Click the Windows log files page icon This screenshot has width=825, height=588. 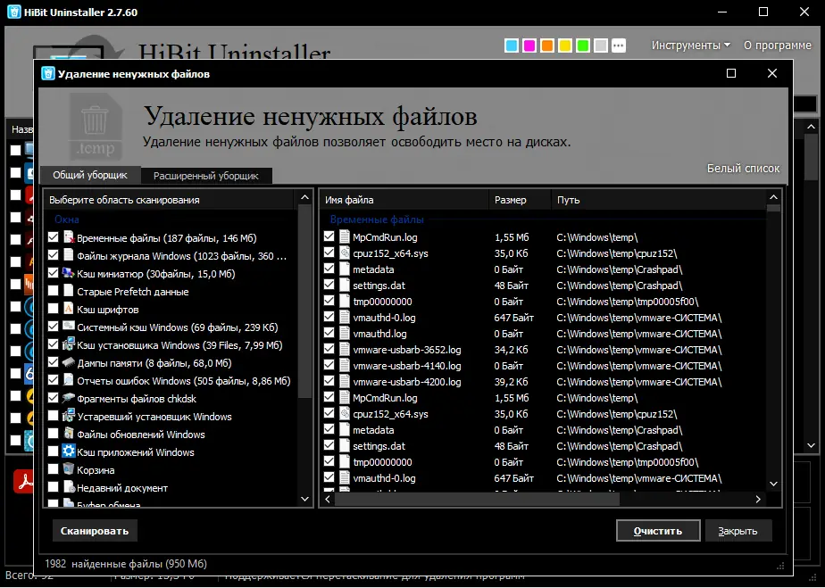pyautogui.click(x=69, y=255)
